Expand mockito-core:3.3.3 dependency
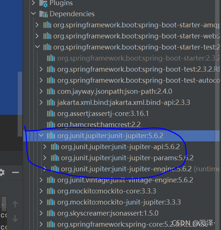 (41, 191)
